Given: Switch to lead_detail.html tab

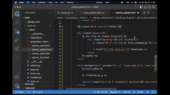Looking at the screenshot, I should 93,13.
